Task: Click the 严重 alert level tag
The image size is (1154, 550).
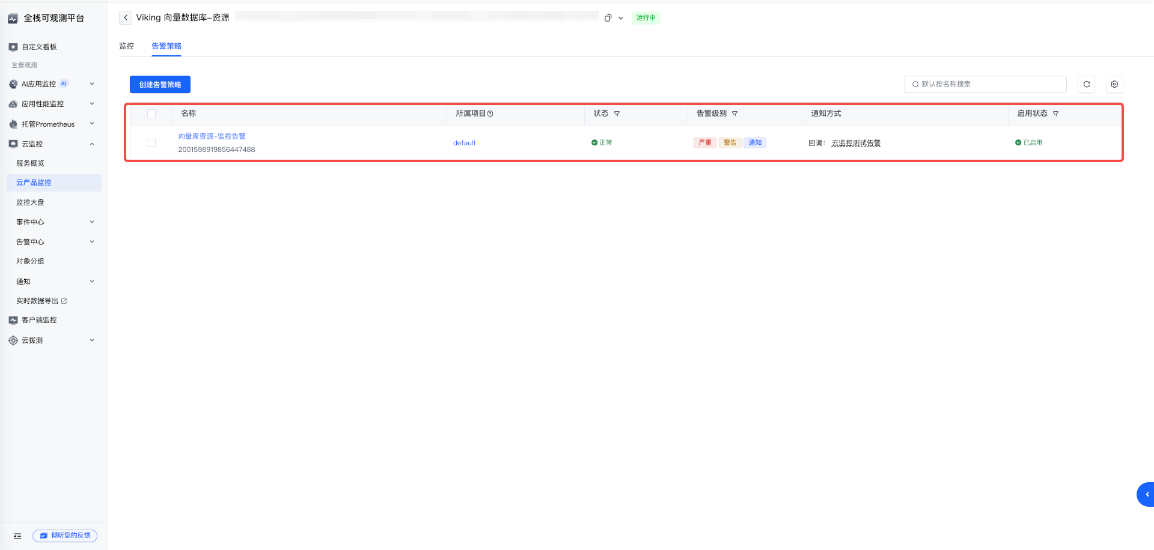Action: click(705, 143)
